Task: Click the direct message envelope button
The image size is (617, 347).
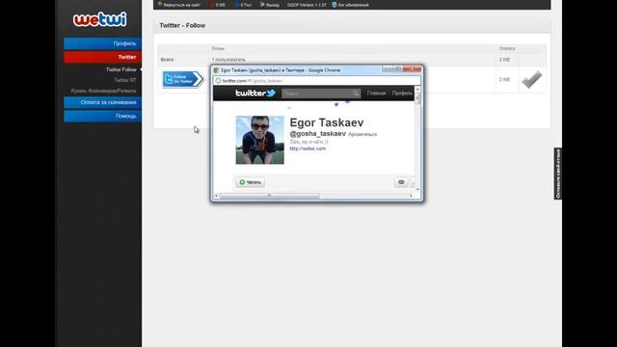Action: tap(401, 182)
